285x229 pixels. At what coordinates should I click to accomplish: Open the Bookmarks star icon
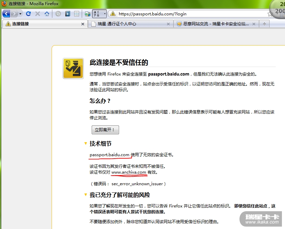click(x=67, y=14)
